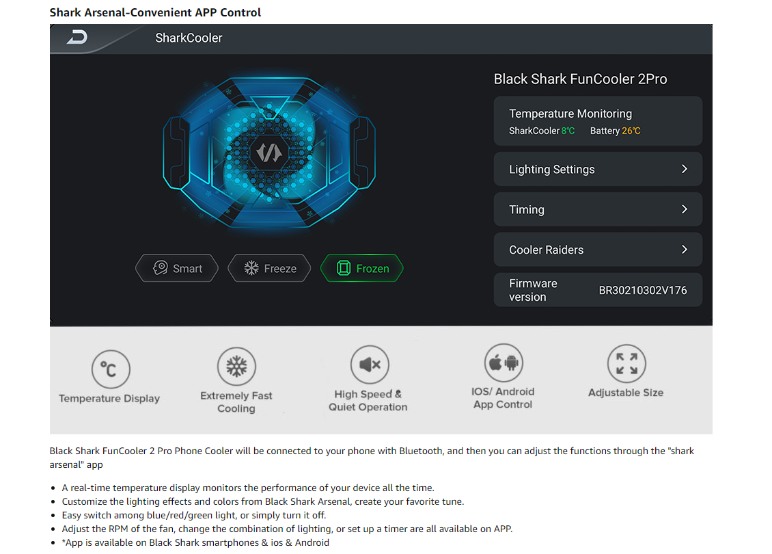Screen dimensions: 772x554
Task: Click the back arrow icon in SharkCooler header
Action: pyautogui.click(x=77, y=38)
